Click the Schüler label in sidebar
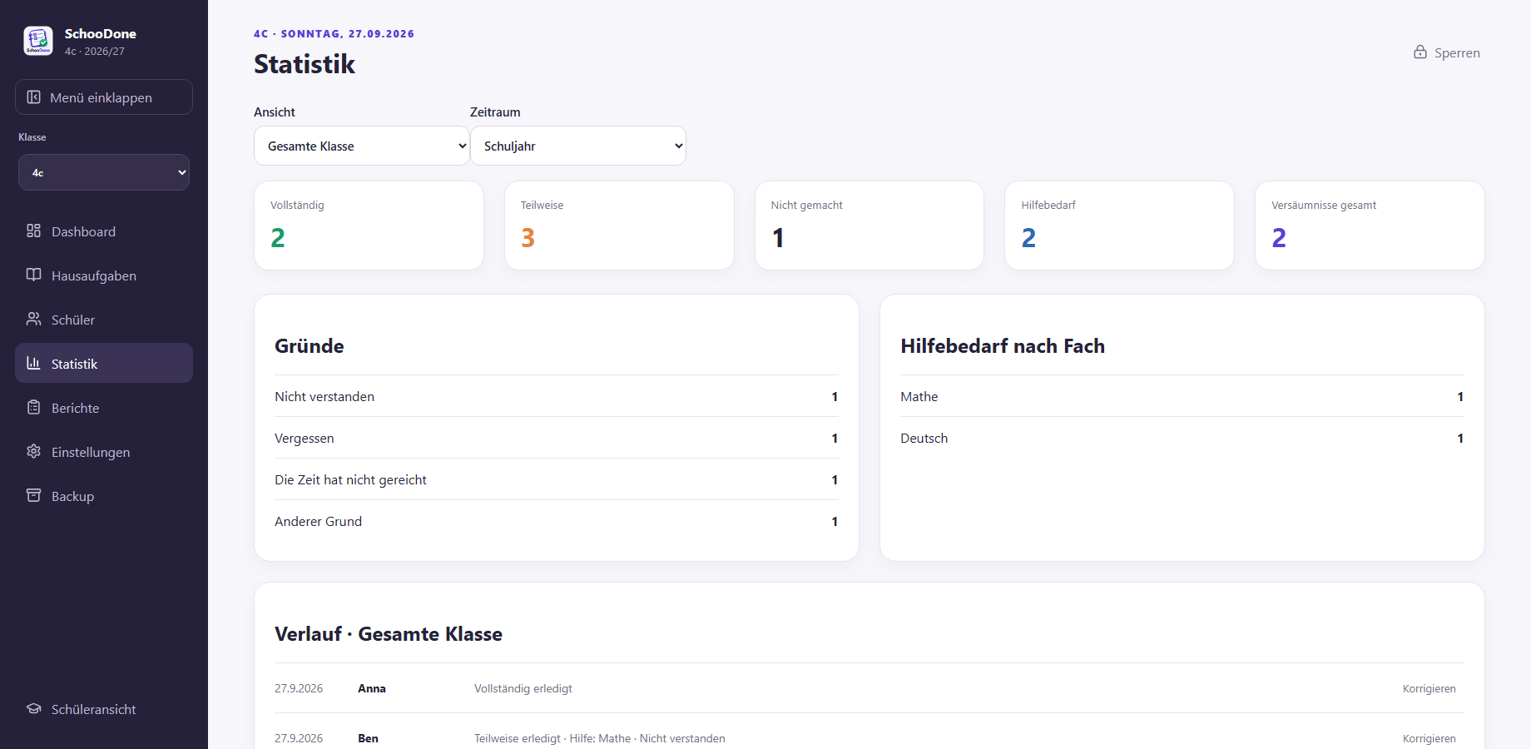The height and width of the screenshot is (749, 1531). click(73, 320)
